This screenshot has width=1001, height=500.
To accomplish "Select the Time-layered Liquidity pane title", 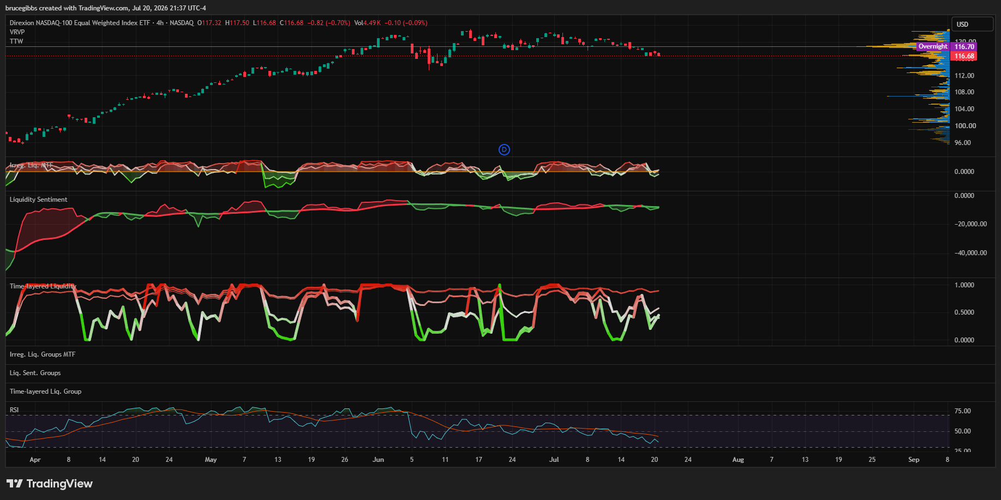I will click(43, 286).
